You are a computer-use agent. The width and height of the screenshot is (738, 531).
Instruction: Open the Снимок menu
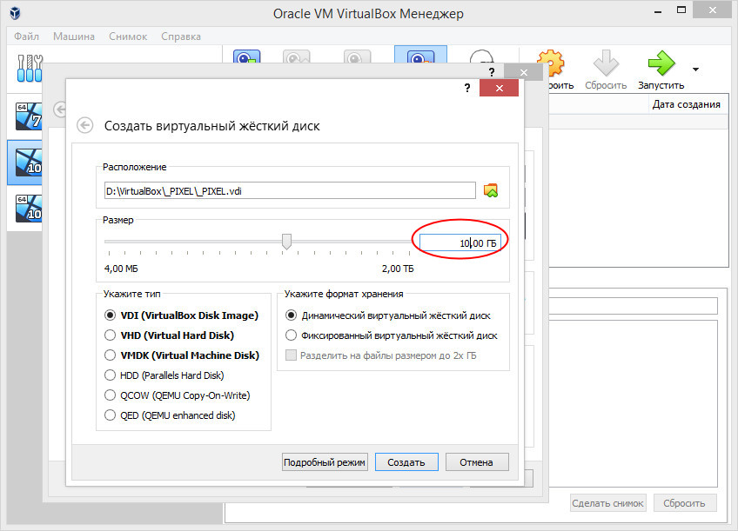[128, 37]
